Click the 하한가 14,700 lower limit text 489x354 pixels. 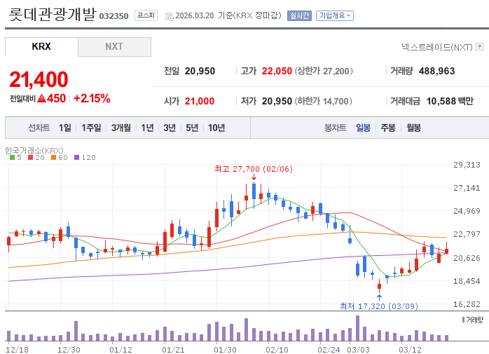coord(324,101)
